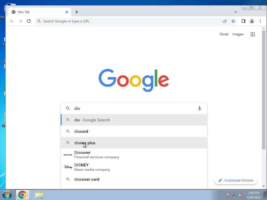Reload the current page
The image size is (267, 200).
click(29, 21)
